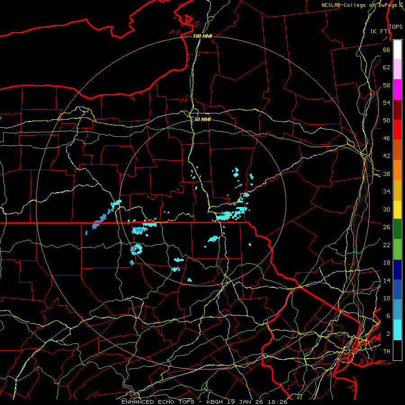Click the "TH" legend label

(387, 351)
